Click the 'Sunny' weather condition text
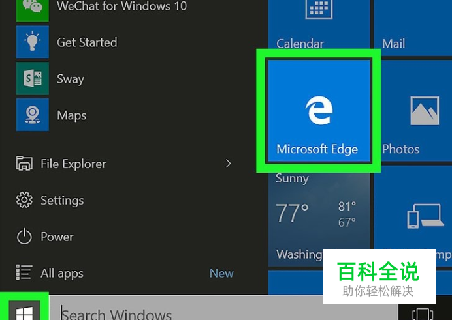452x320 pixels. click(x=292, y=179)
